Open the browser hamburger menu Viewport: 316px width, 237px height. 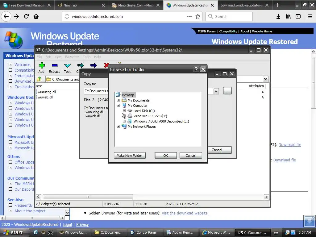click(x=310, y=16)
